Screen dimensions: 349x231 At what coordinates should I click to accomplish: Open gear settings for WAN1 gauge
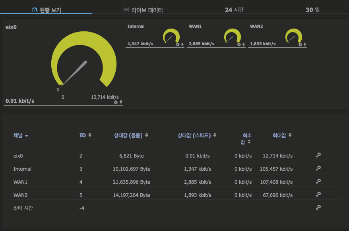pyautogui.click(x=239, y=44)
